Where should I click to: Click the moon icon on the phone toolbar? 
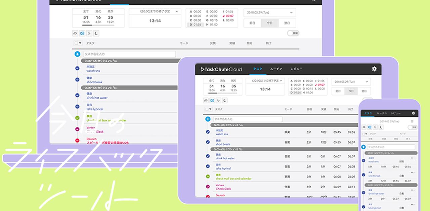(381, 127)
